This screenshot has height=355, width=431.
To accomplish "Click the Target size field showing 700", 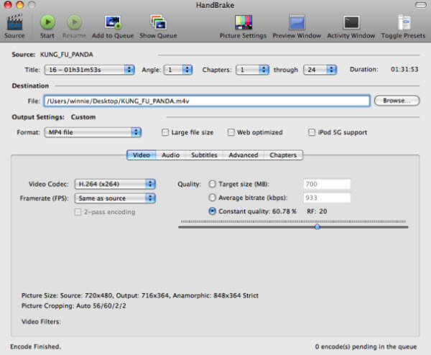I will tap(327, 184).
